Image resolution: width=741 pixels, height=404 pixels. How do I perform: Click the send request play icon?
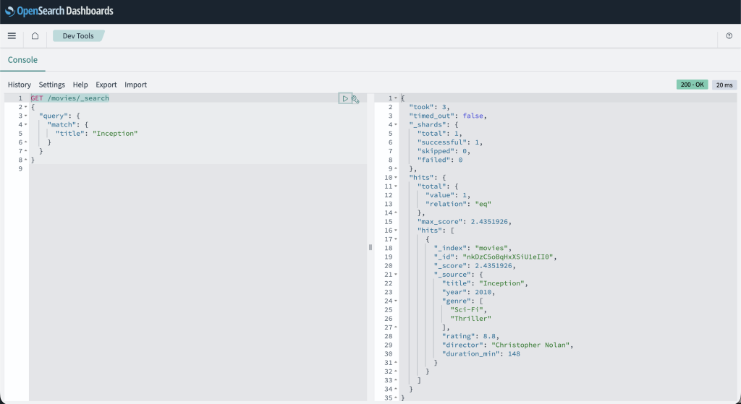(x=345, y=98)
